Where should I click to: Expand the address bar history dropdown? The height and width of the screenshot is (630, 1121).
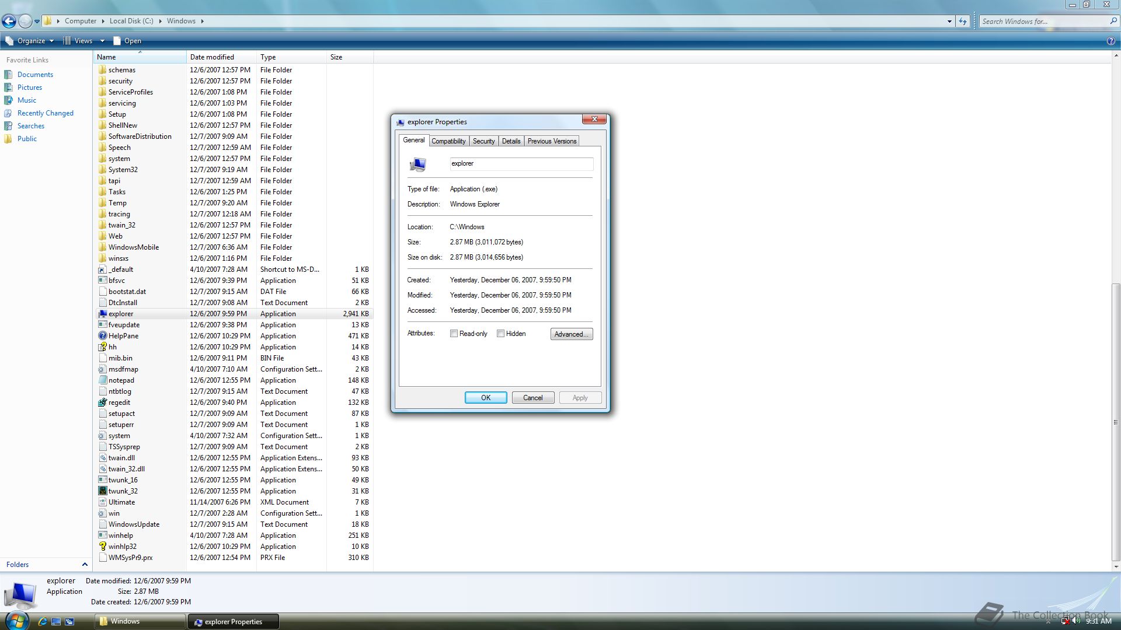pos(949,22)
